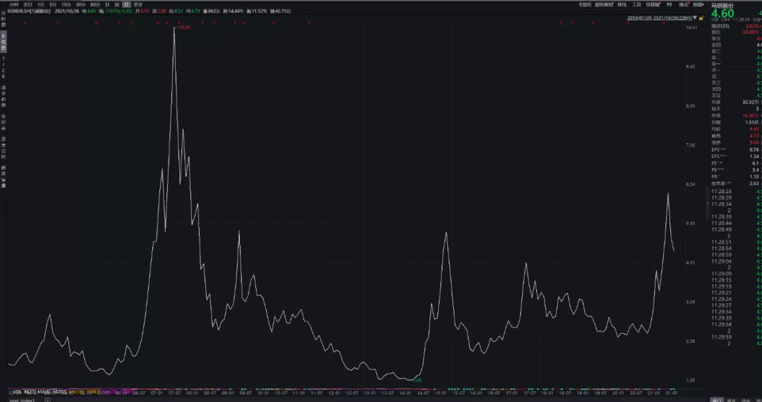Image resolution: width=762 pixels, height=402 pixels.
Task: Click the F9 button in toolbar
Action: tap(669, 4)
